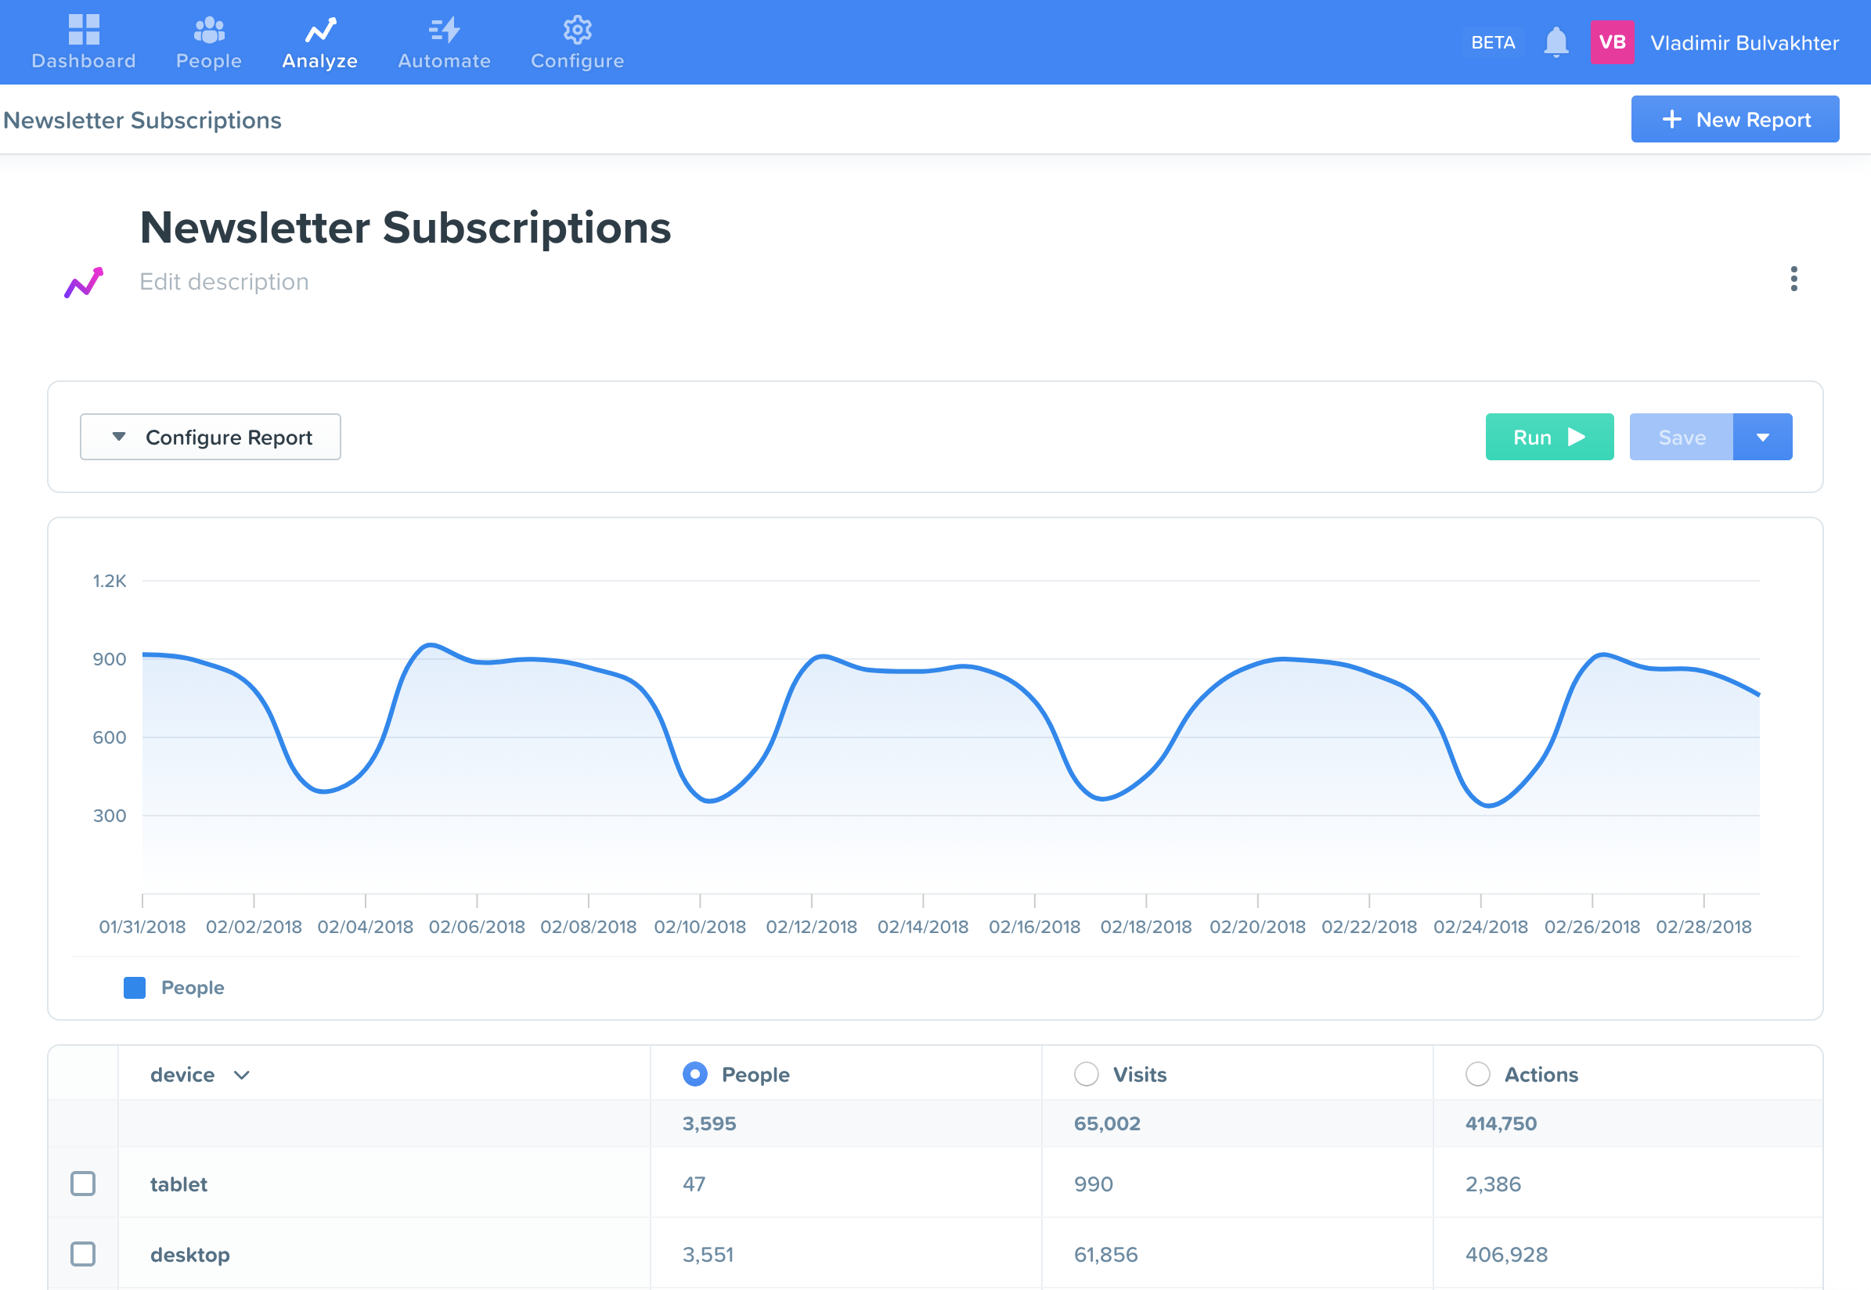
Task: Open the Analyze section
Action: [319, 41]
